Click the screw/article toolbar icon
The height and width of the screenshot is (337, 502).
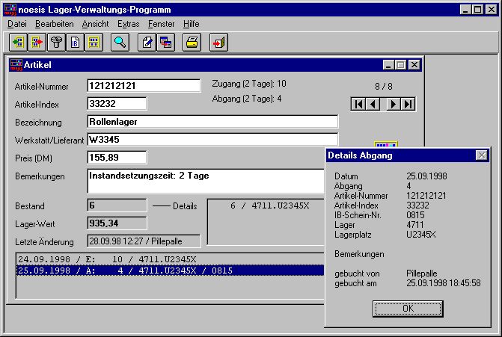(56, 42)
